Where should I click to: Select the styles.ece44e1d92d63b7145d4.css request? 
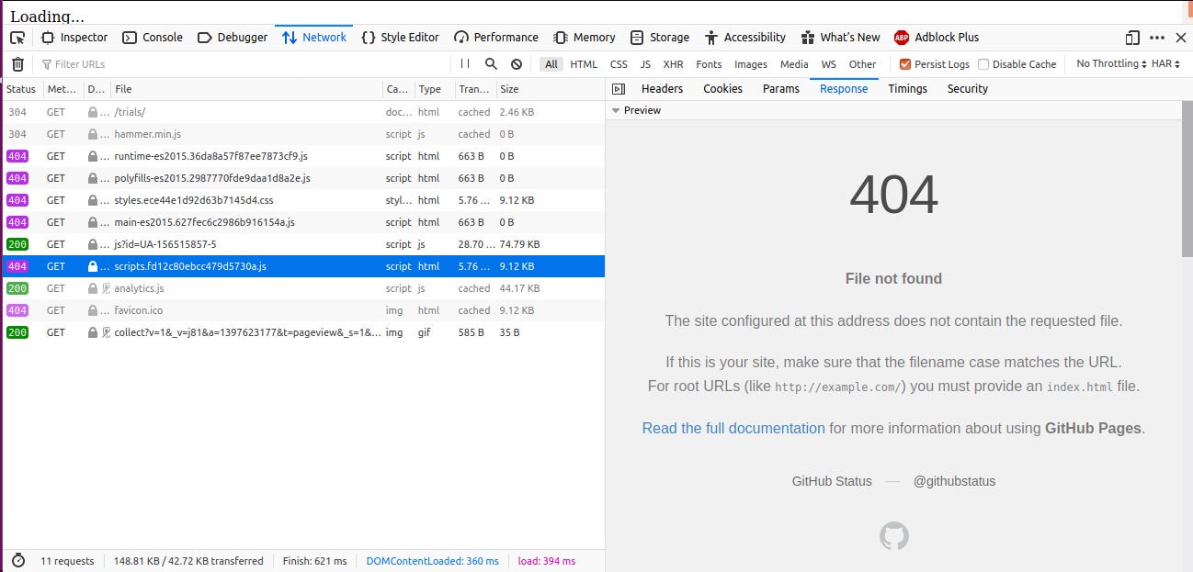[303, 200]
